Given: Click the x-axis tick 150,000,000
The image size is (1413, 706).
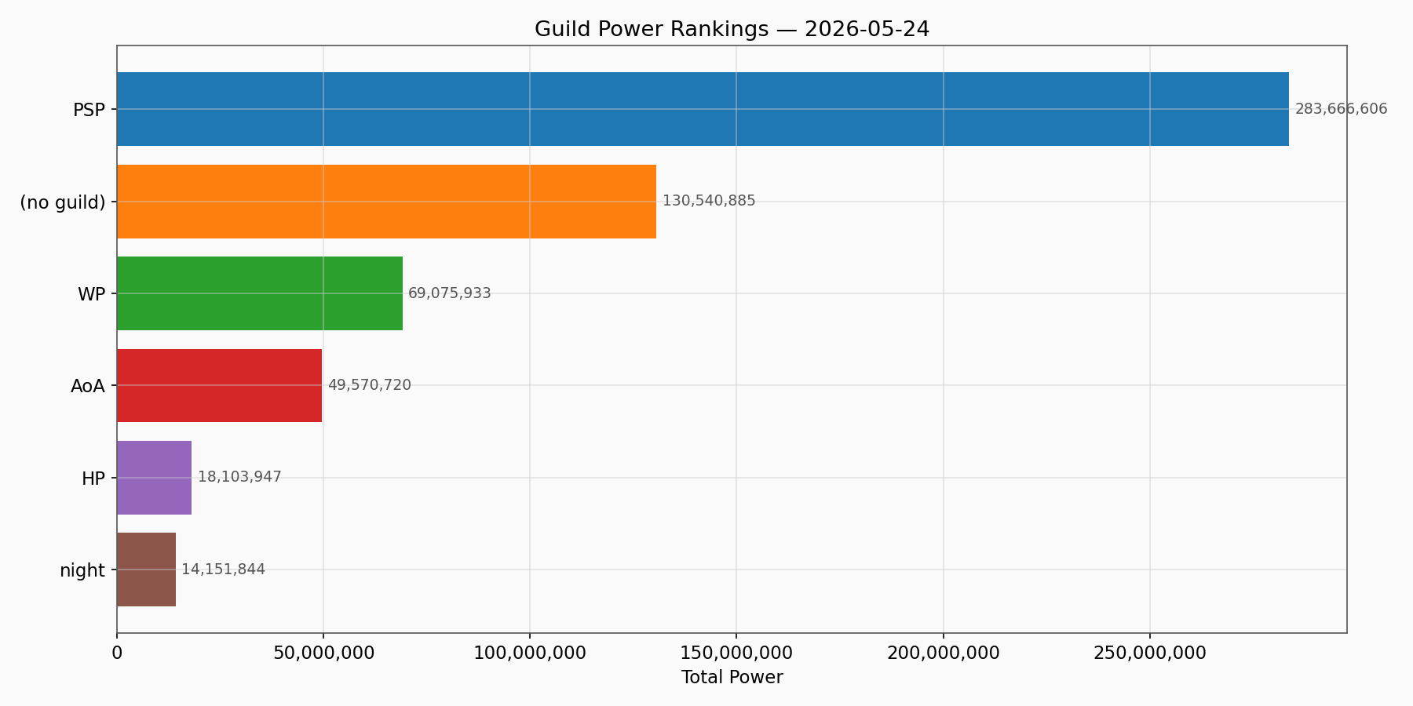Looking at the screenshot, I should pyautogui.click(x=736, y=653).
